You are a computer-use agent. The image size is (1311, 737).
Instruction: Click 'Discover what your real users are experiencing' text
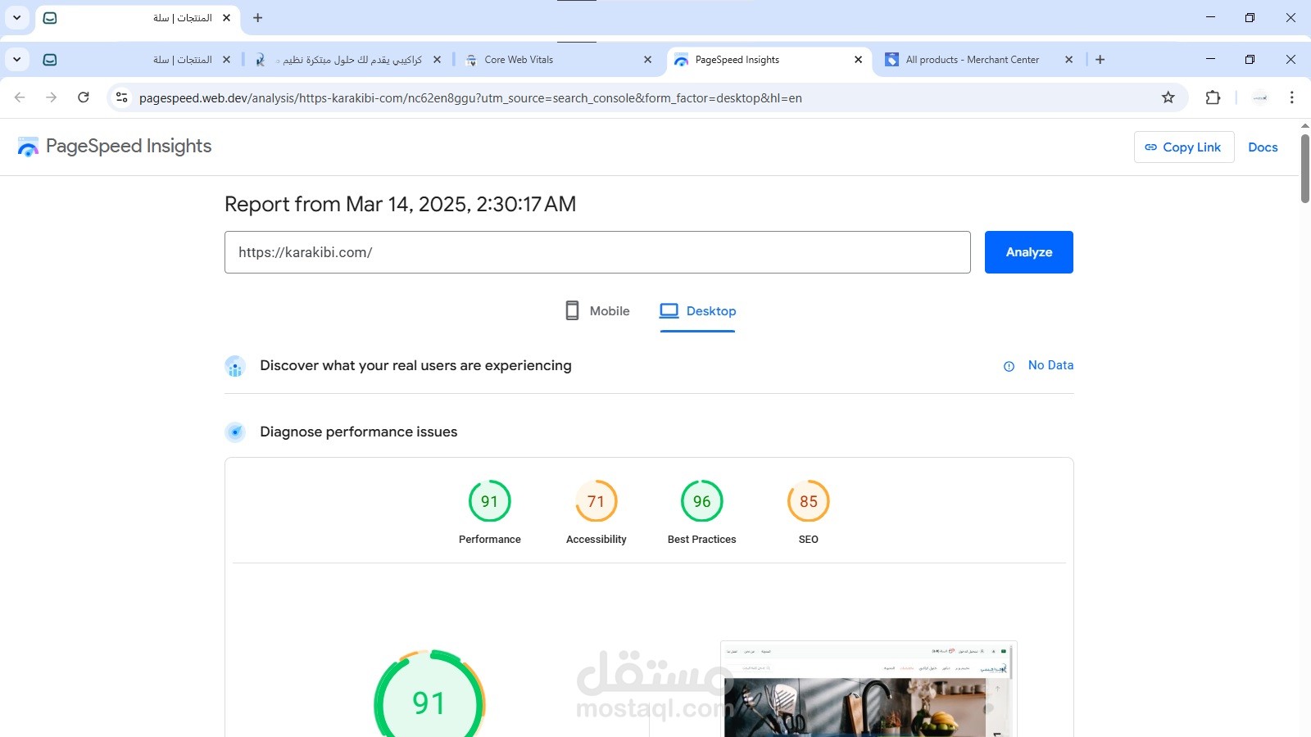pos(415,365)
